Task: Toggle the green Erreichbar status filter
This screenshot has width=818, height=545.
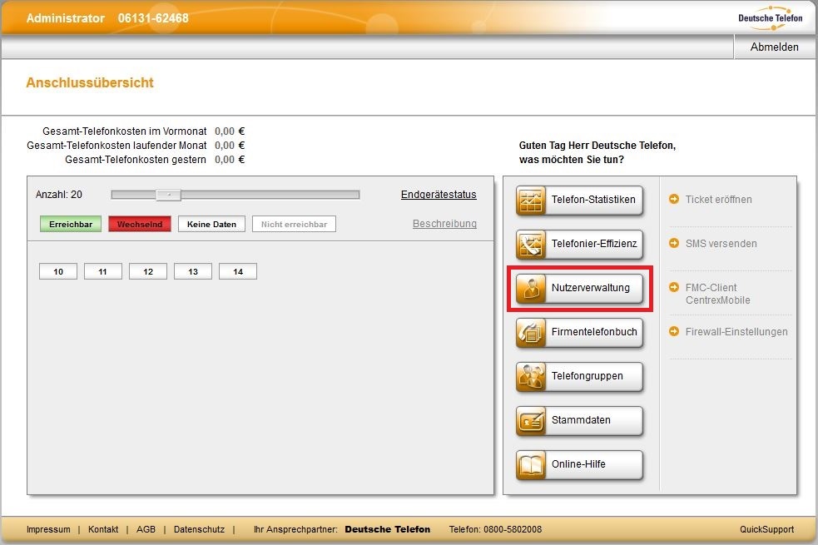Action: coord(71,225)
